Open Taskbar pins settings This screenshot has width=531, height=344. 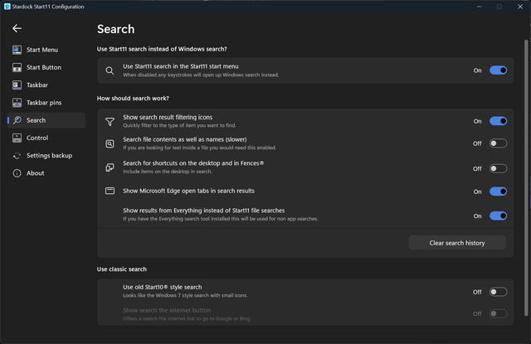(46, 103)
